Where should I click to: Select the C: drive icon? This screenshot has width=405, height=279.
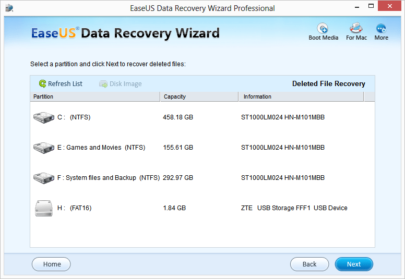[44, 117]
